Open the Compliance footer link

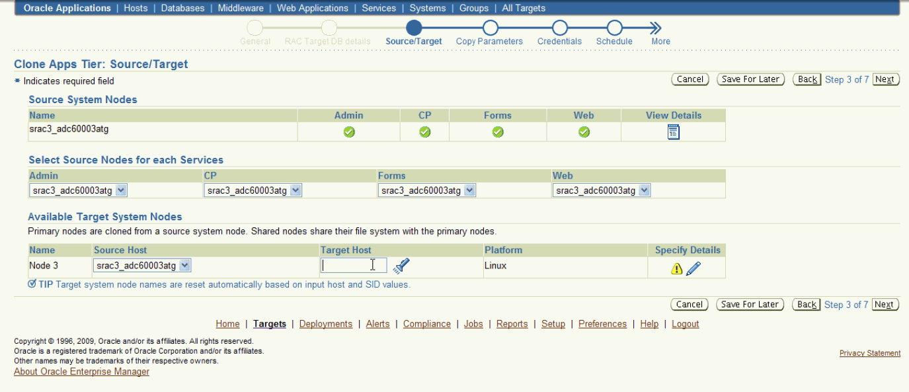[427, 324]
